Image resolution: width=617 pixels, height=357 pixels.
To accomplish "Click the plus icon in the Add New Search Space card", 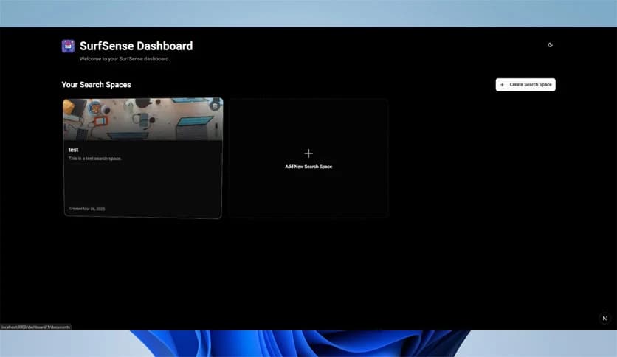I will tap(308, 153).
